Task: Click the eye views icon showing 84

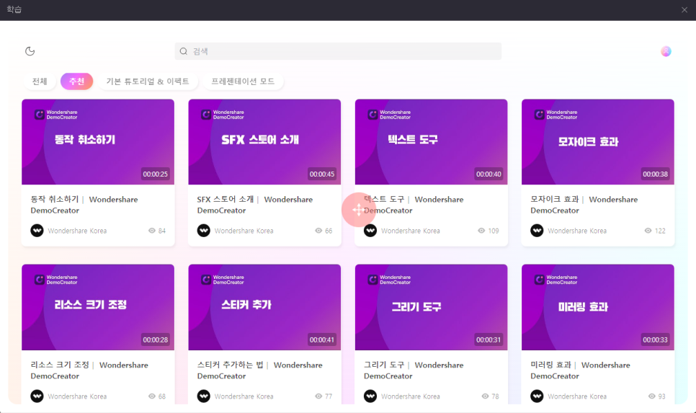Action: tap(152, 231)
